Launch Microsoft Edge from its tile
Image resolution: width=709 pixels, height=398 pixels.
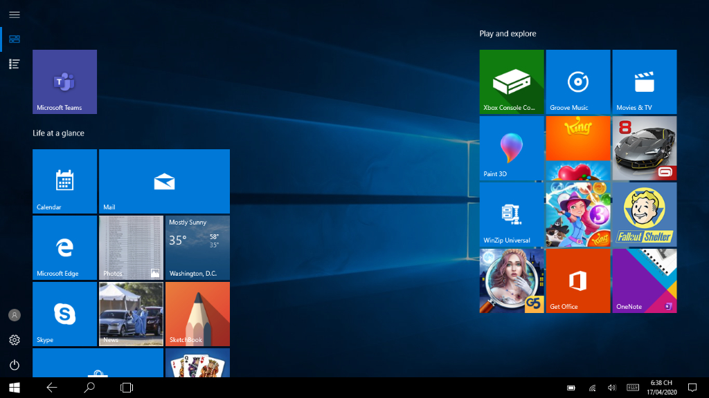[64, 247]
